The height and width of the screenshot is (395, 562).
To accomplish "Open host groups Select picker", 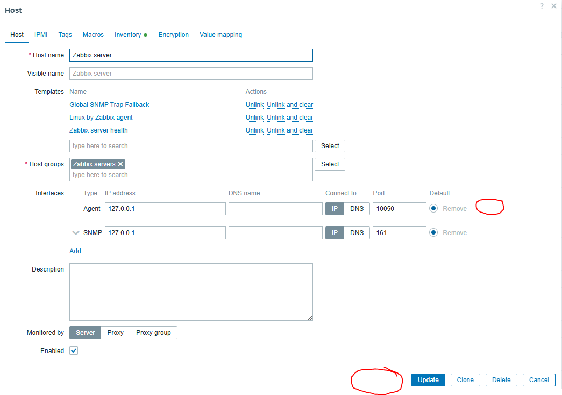I will click(x=330, y=164).
